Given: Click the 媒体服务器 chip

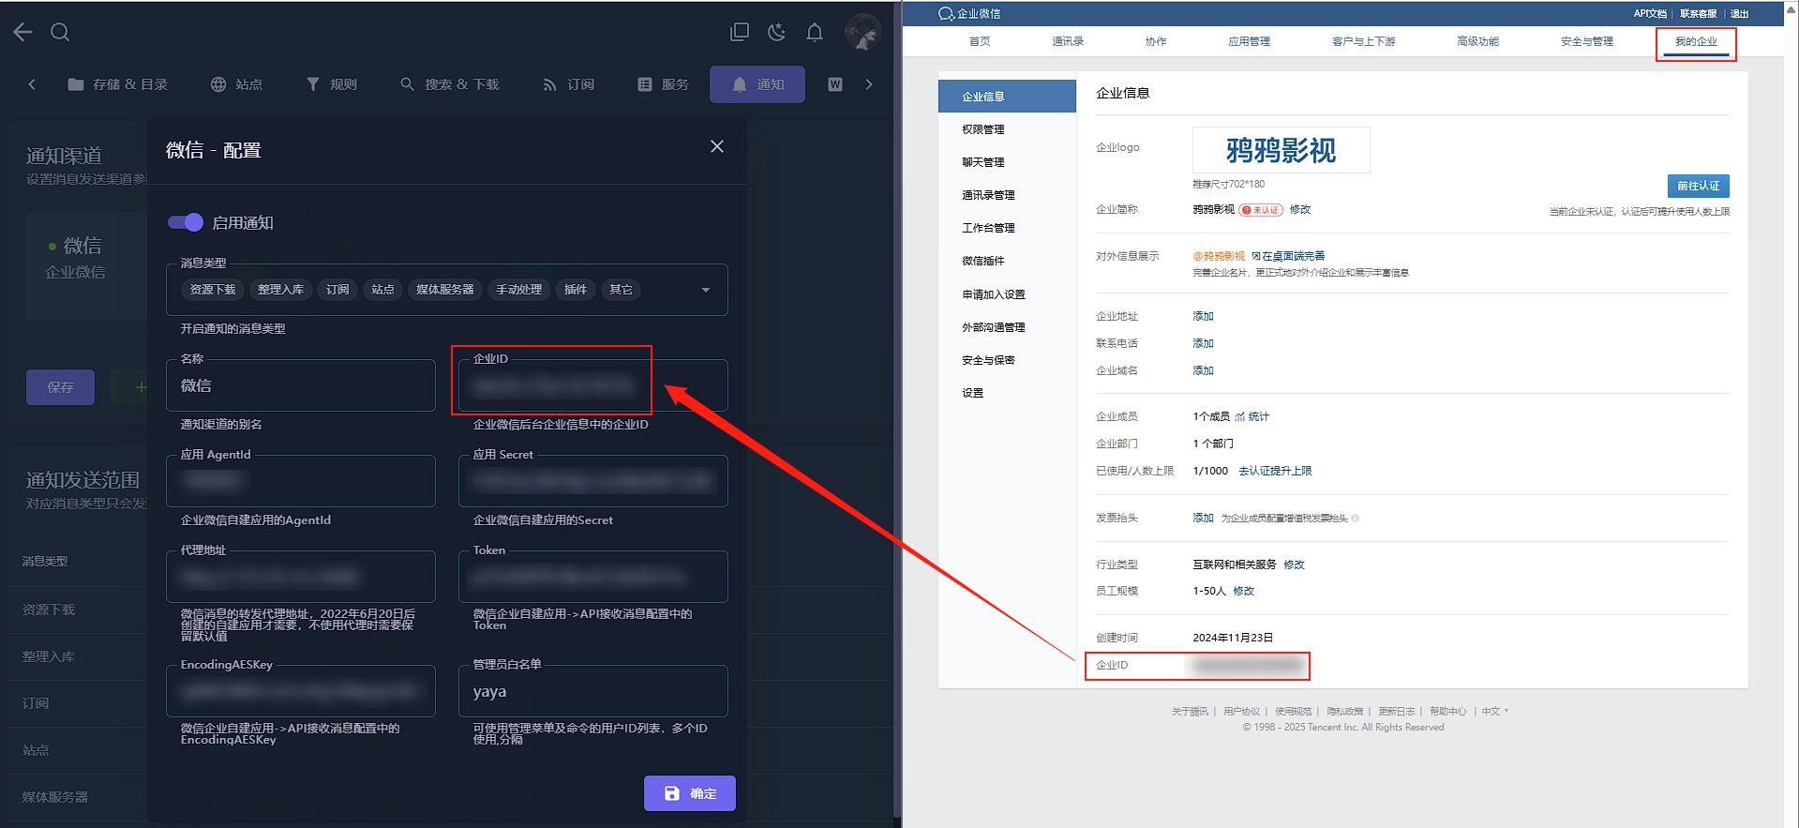Looking at the screenshot, I should click(445, 290).
